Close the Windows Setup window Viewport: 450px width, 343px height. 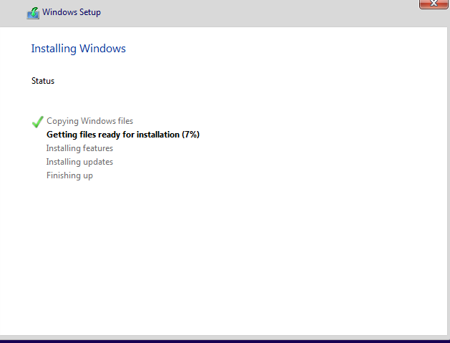click(x=434, y=4)
